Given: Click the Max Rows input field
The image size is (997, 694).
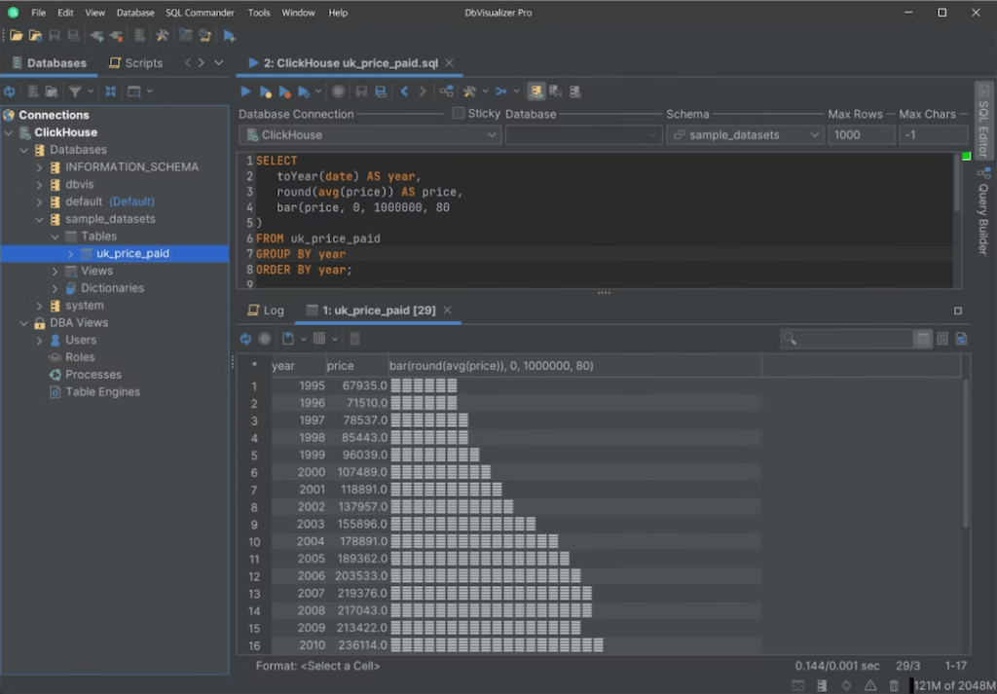Looking at the screenshot, I should point(861,135).
